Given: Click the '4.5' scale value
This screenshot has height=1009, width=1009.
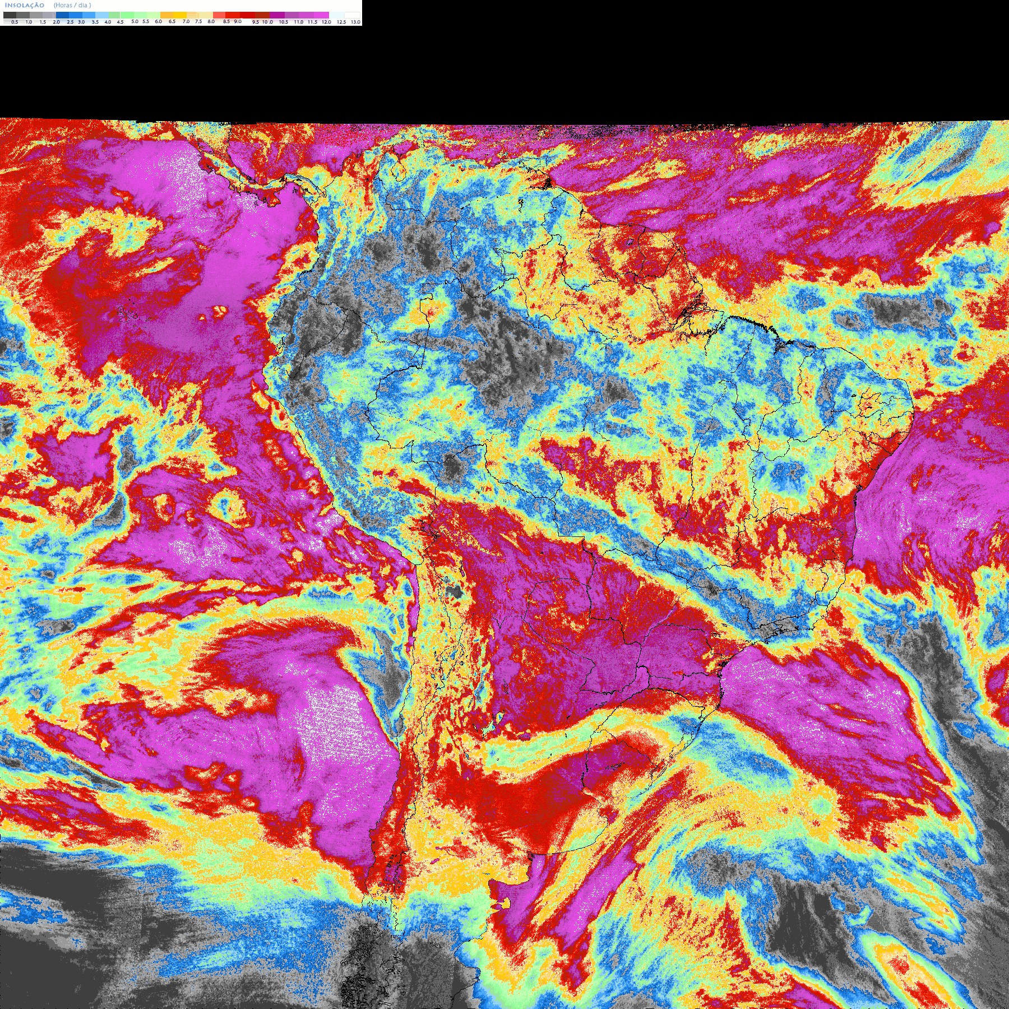Looking at the screenshot, I should point(120,22).
